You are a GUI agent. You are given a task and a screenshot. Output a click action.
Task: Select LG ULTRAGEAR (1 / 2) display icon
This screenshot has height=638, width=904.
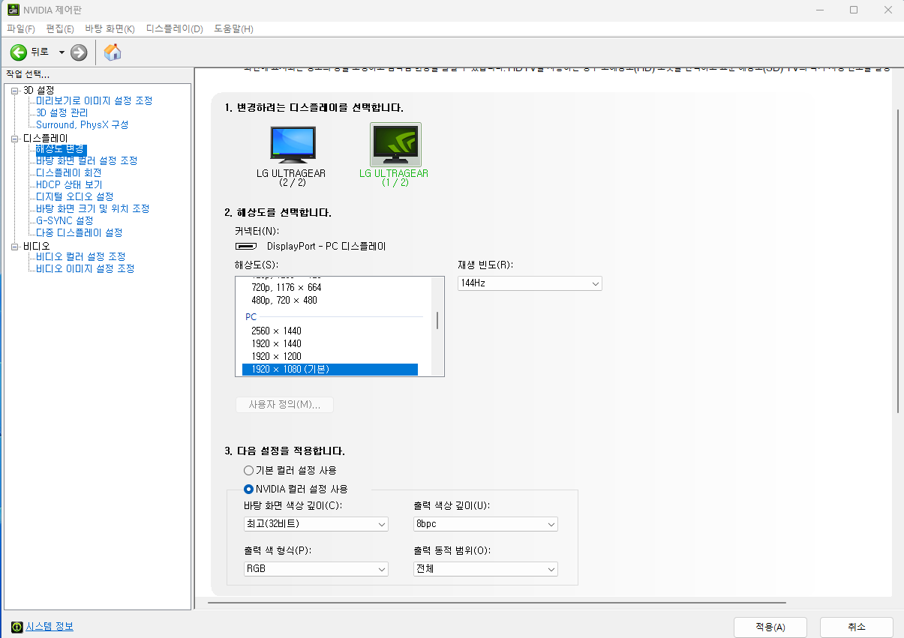[395, 145]
